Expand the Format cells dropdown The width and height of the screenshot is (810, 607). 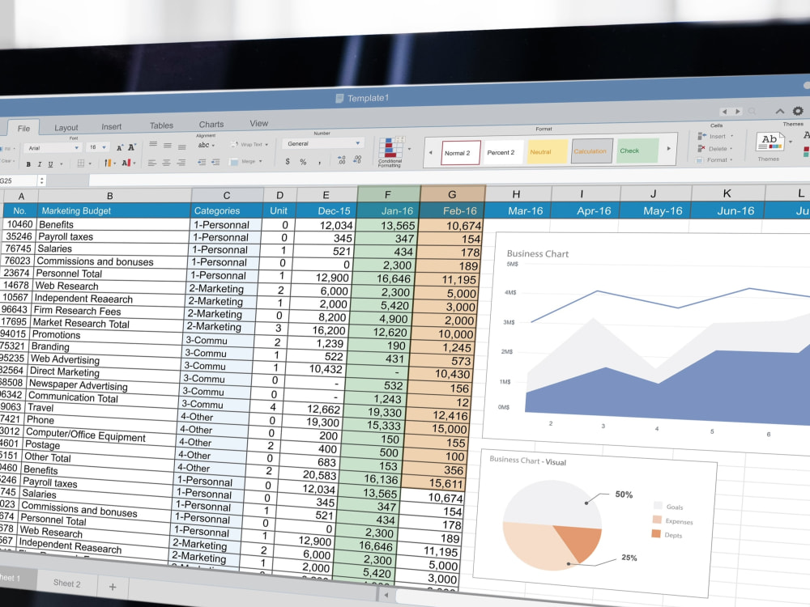click(732, 159)
